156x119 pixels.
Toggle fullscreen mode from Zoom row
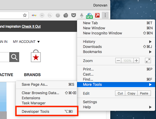148,61
